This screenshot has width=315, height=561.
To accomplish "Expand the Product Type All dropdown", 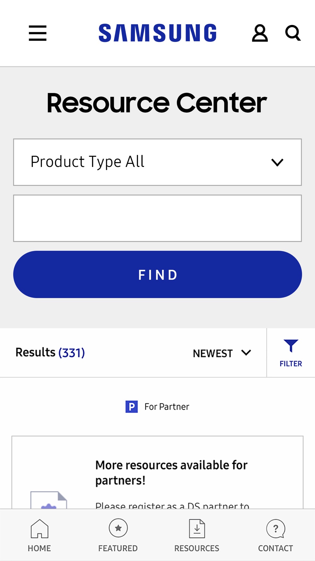I will click(x=157, y=162).
